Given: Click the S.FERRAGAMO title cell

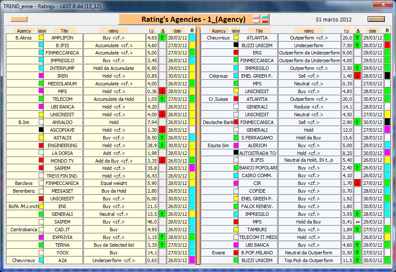Looking at the screenshot, I should pos(258,138).
